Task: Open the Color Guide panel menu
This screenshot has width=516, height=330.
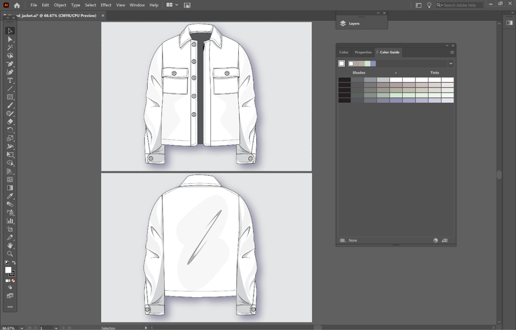Action: point(452,52)
